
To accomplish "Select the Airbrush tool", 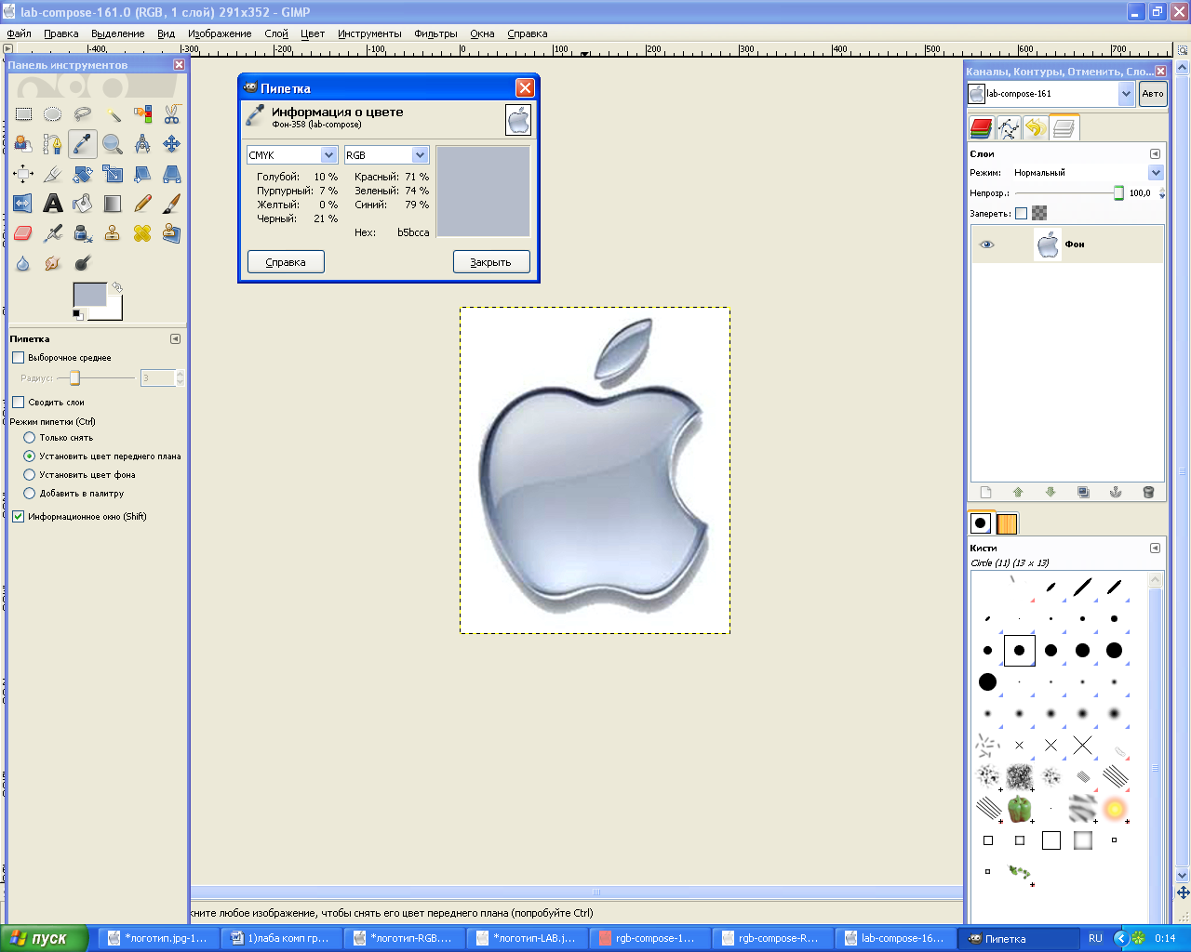I will click(53, 233).
